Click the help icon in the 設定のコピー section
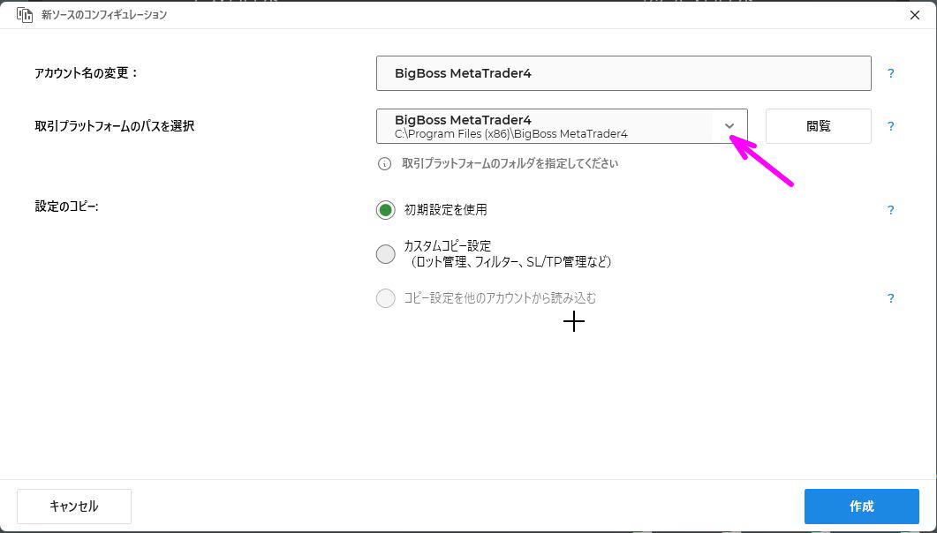Viewport: 937px width, 533px height. (890, 210)
